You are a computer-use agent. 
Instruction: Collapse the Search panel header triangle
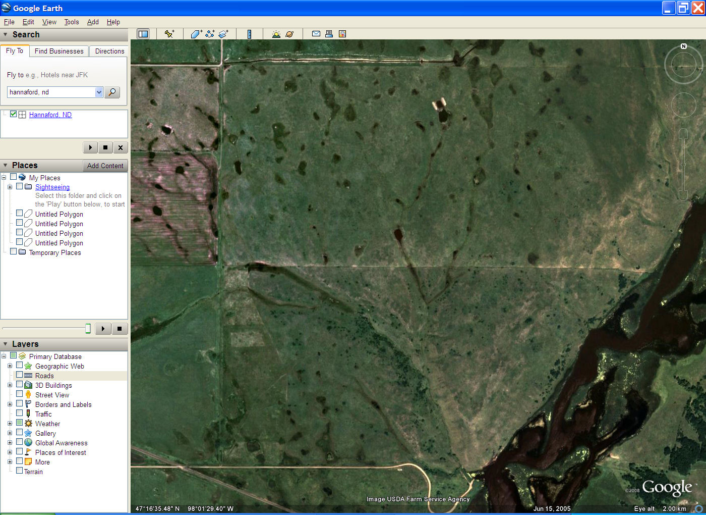(x=5, y=35)
